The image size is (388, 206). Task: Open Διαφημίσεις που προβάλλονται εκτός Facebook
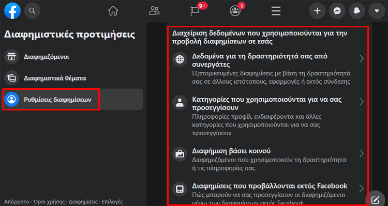click(x=270, y=186)
